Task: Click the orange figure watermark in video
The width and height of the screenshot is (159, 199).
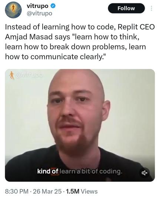Action: tap(12, 75)
